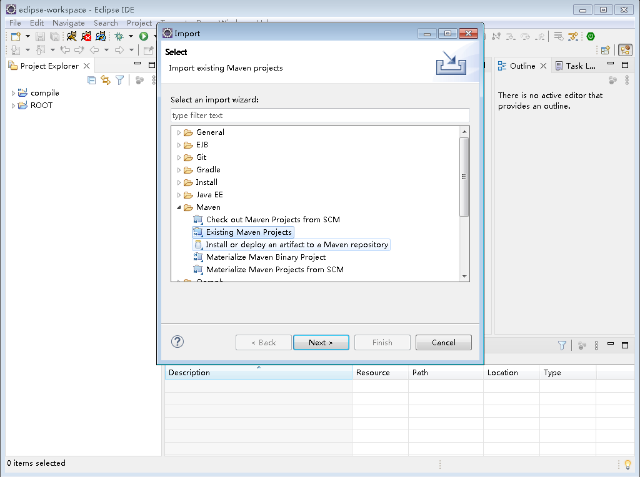This screenshot has width=640, height=477.
Task: Click the Save All icon in toolbar
Action: (x=54, y=36)
